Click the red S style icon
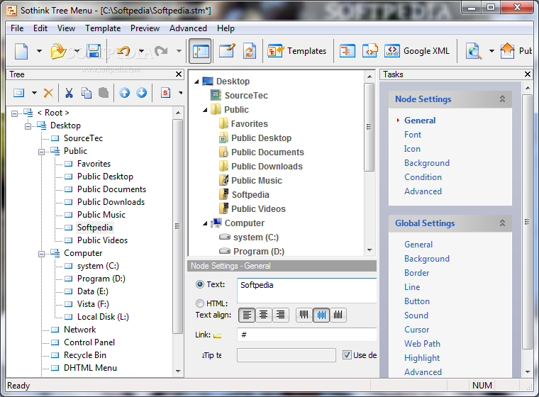Viewport: 539px width, 397px height. click(x=165, y=93)
